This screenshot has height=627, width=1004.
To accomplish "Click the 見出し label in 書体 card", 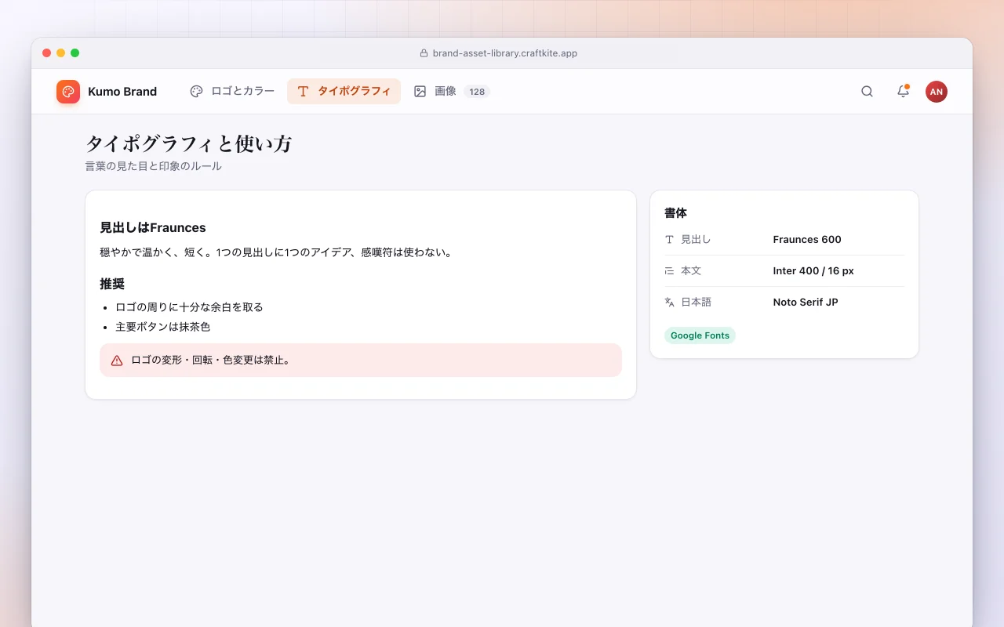I will pyautogui.click(x=696, y=240).
